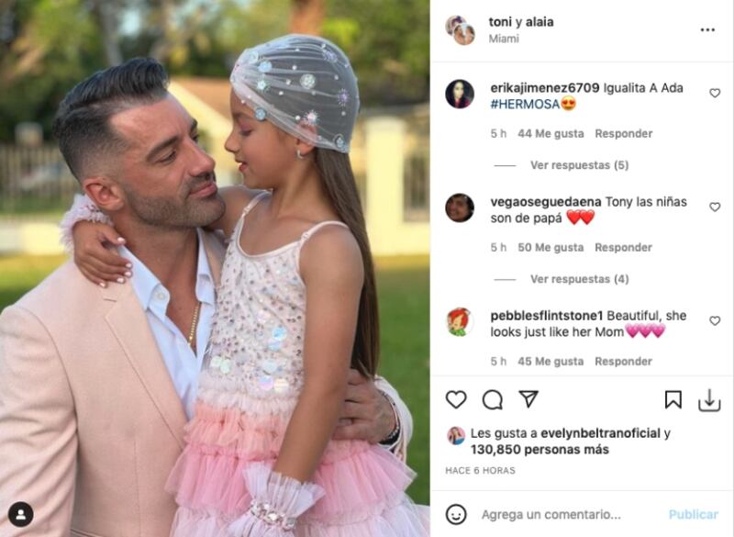
Task: View evelynbeltranoficial's profile from likes
Action: coord(600,433)
